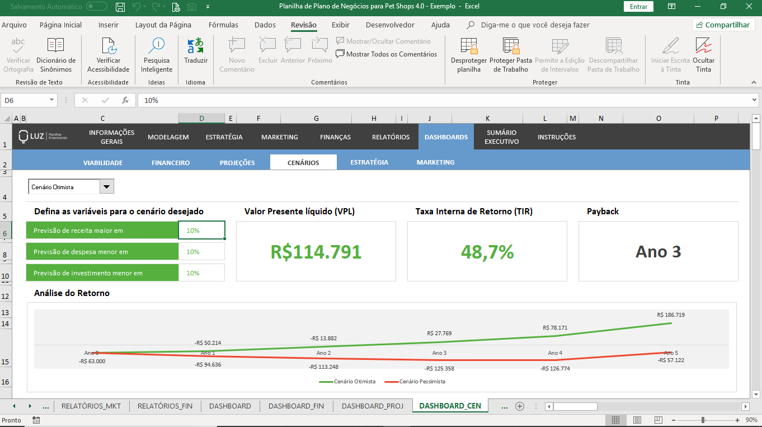Open the Fórmulas ribbon tab
The image size is (762, 427).
(x=223, y=25)
